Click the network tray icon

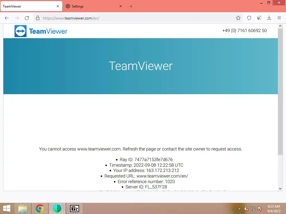click(253, 209)
